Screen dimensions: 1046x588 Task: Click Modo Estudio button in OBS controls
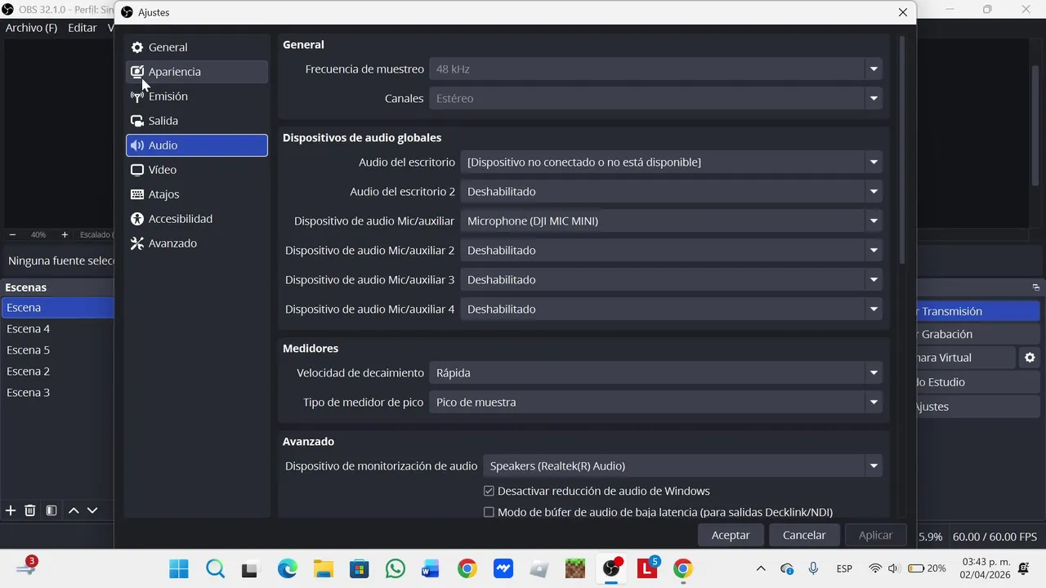(x=978, y=382)
